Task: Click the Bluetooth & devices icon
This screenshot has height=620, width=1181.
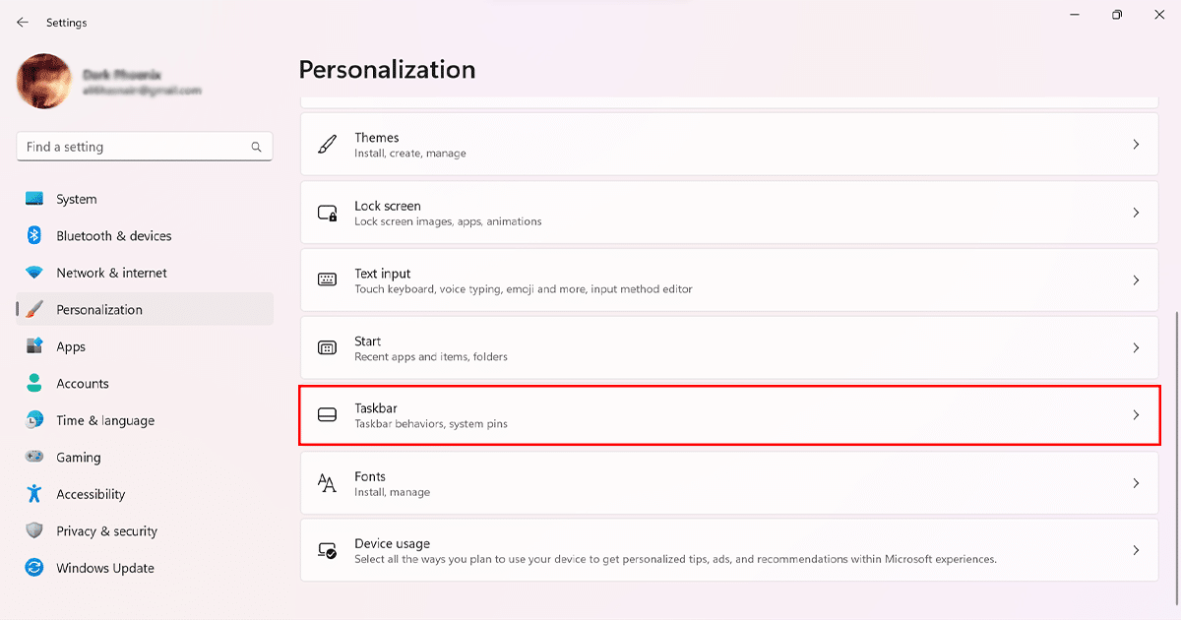Action: click(34, 236)
